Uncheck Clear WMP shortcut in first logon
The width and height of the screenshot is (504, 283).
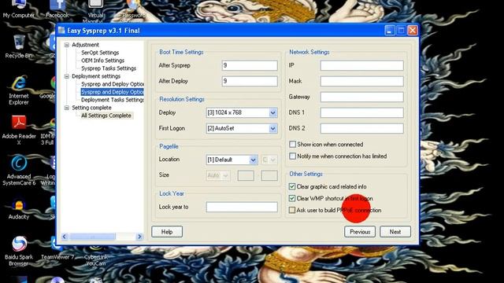click(x=292, y=198)
